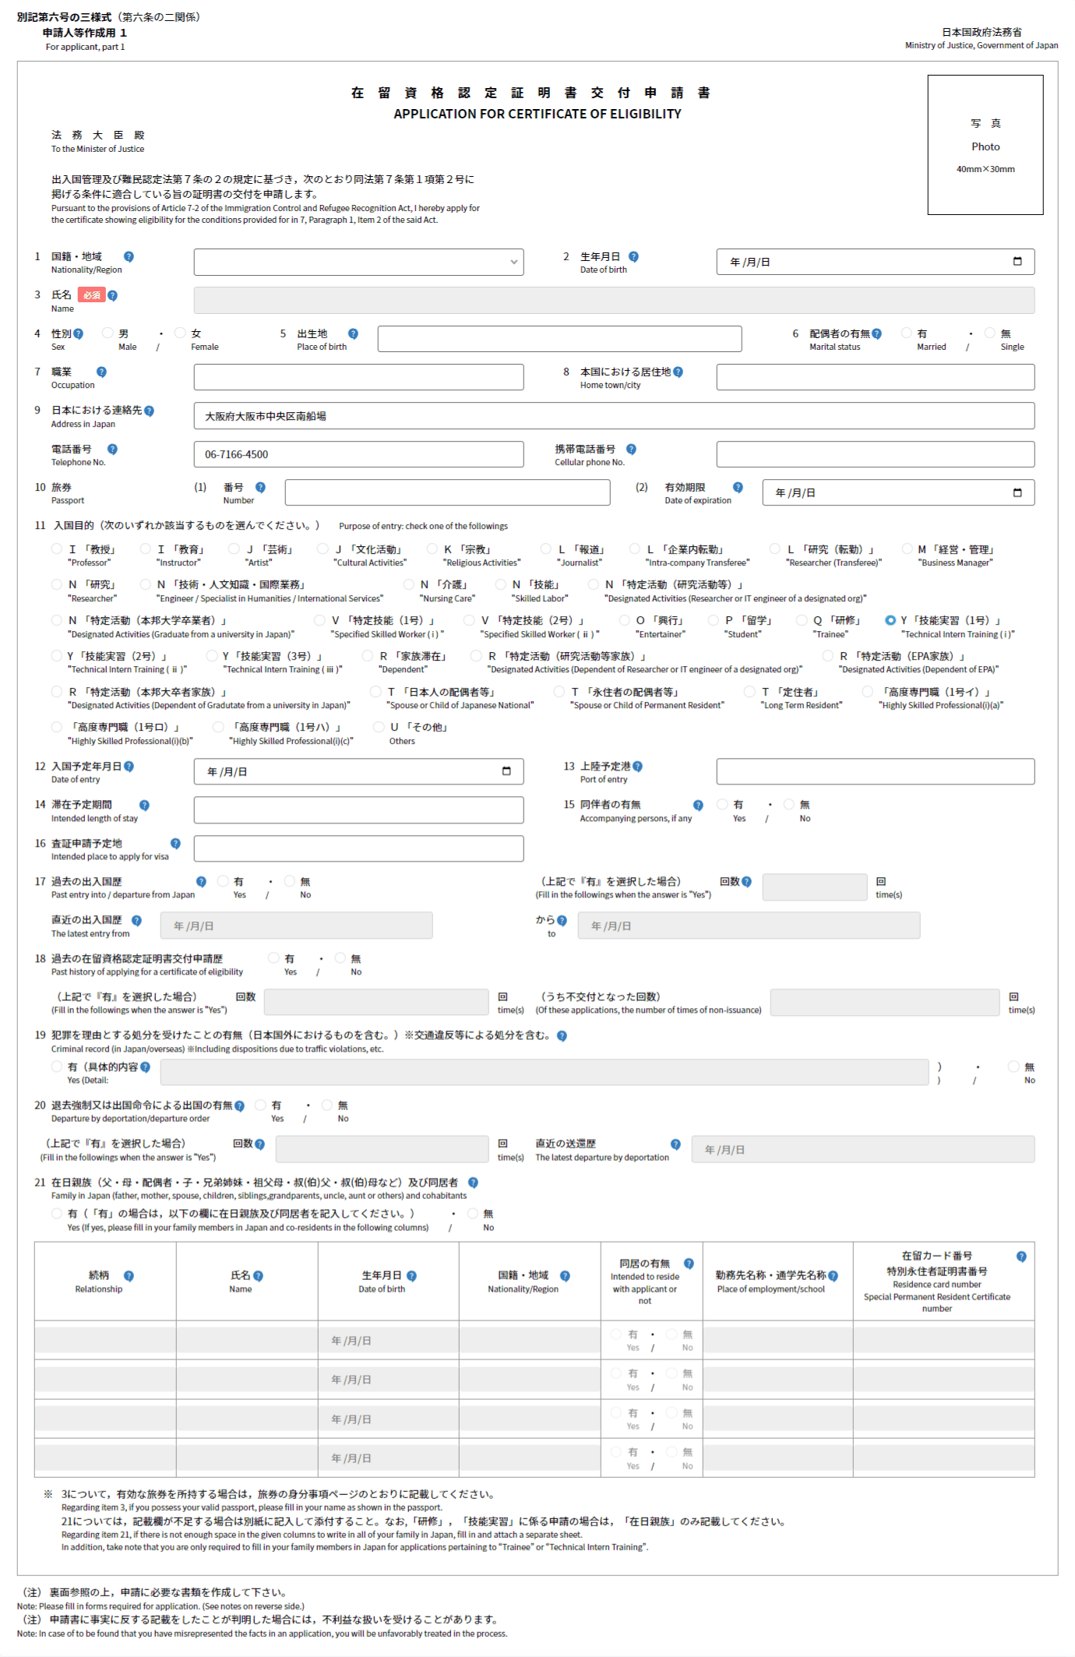Select the Male sex radio button
The height and width of the screenshot is (1657, 1075).
[x=108, y=333]
